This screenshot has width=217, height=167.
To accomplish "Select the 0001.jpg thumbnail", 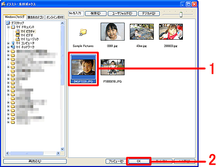I will 113,32.
